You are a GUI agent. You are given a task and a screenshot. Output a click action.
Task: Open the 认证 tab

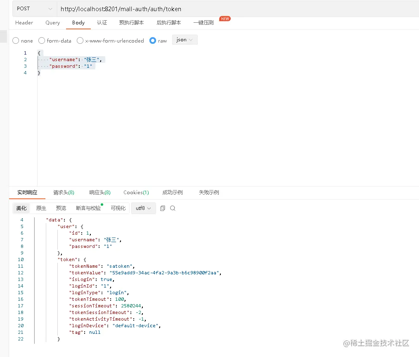[102, 23]
